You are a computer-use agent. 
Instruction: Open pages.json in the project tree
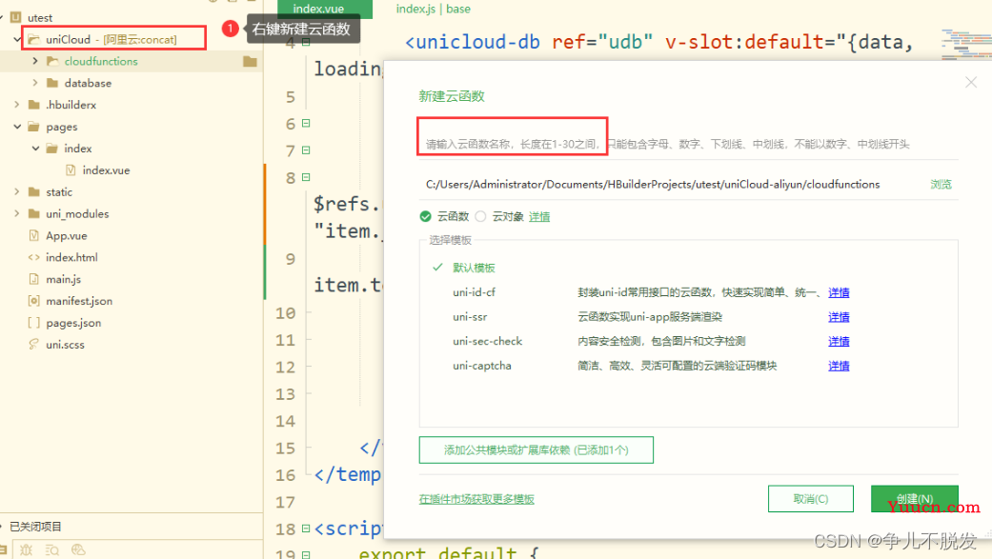[x=73, y=323]
